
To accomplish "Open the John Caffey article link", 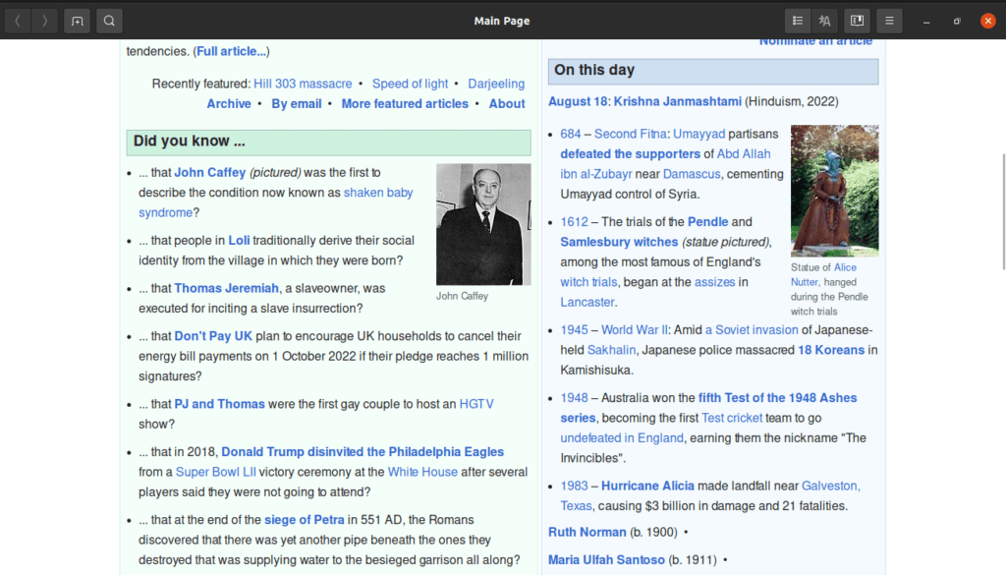I will [x=210, y=173].
